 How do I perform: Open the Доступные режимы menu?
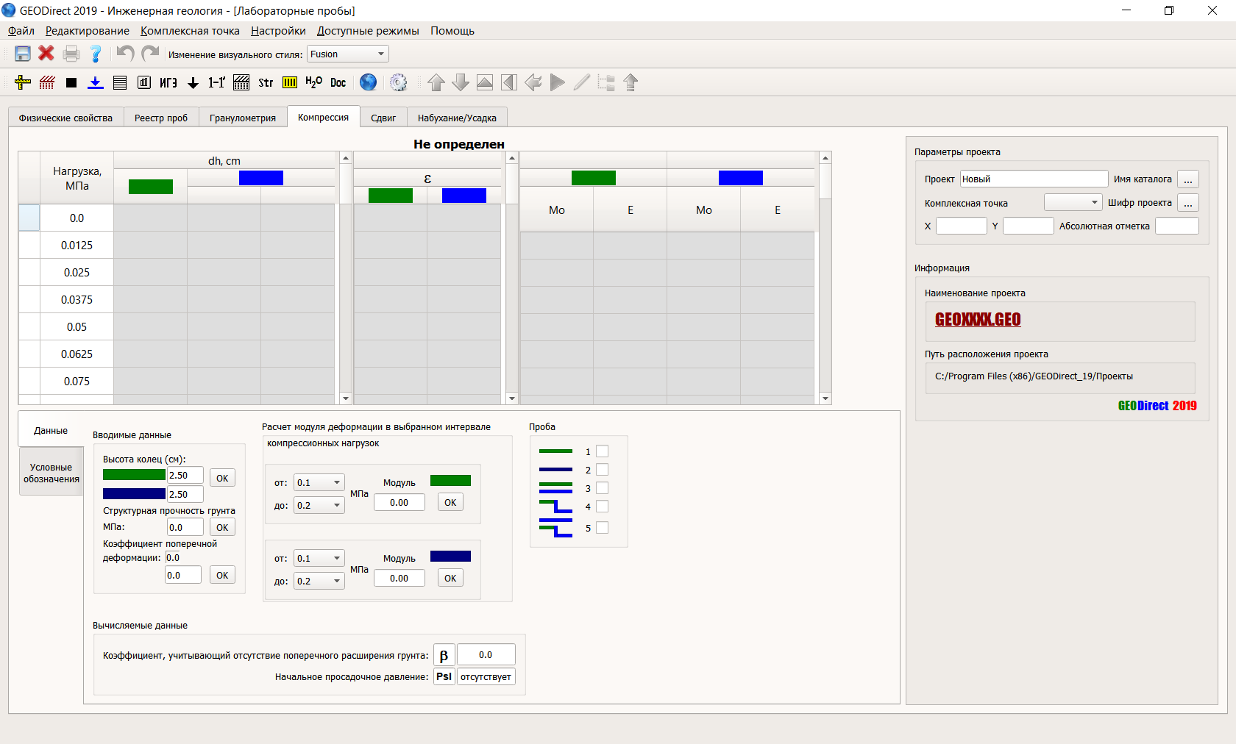(x=368, y=31)
